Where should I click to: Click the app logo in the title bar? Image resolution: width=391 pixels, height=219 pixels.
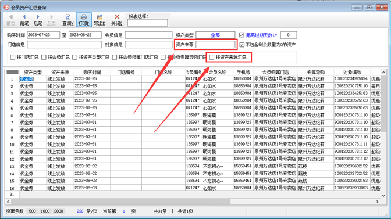coord(6,8)
